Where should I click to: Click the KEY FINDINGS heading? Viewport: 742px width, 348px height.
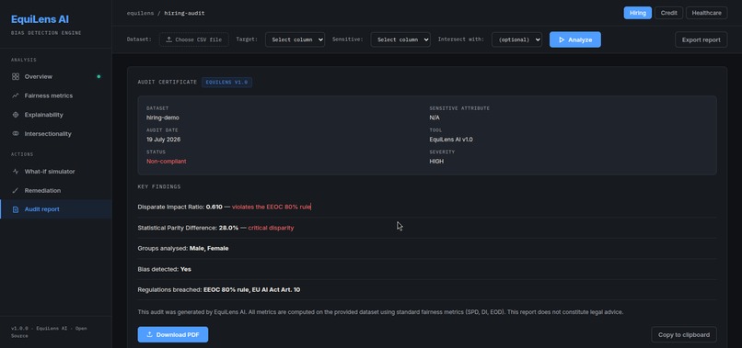click(x=159, y=187)
